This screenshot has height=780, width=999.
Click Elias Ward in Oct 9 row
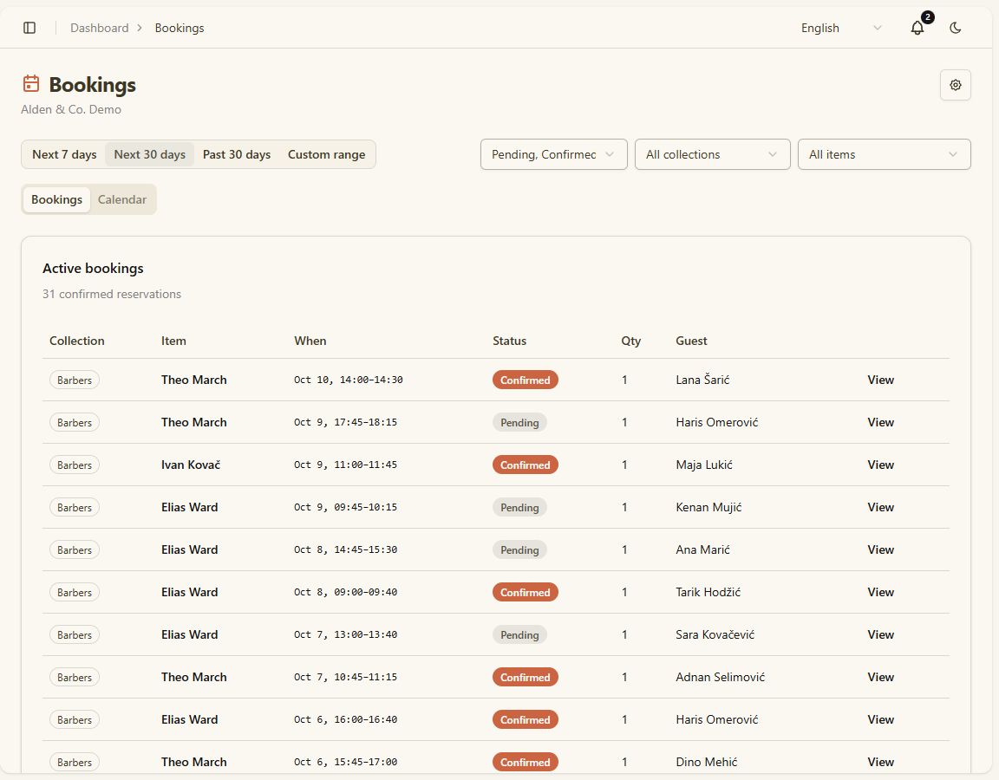189,507
